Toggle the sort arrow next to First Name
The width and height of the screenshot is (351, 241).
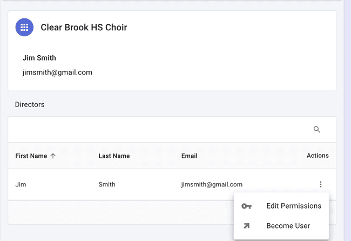tap(53, 156)
